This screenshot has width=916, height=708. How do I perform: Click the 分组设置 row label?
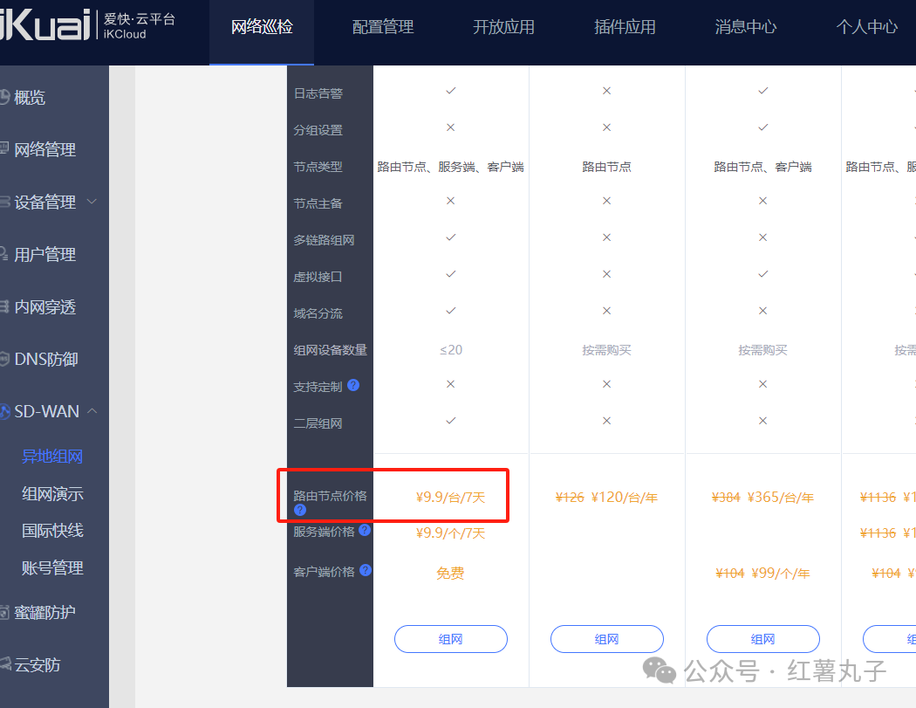point(318,130)
